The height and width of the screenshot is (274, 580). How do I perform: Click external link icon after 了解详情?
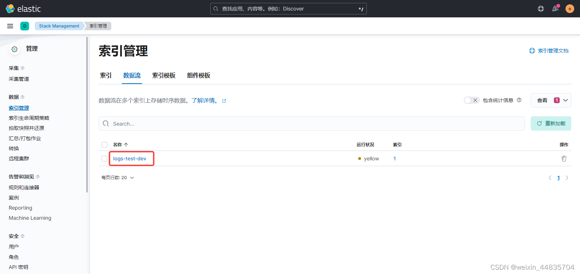click(x=224, y=101)
